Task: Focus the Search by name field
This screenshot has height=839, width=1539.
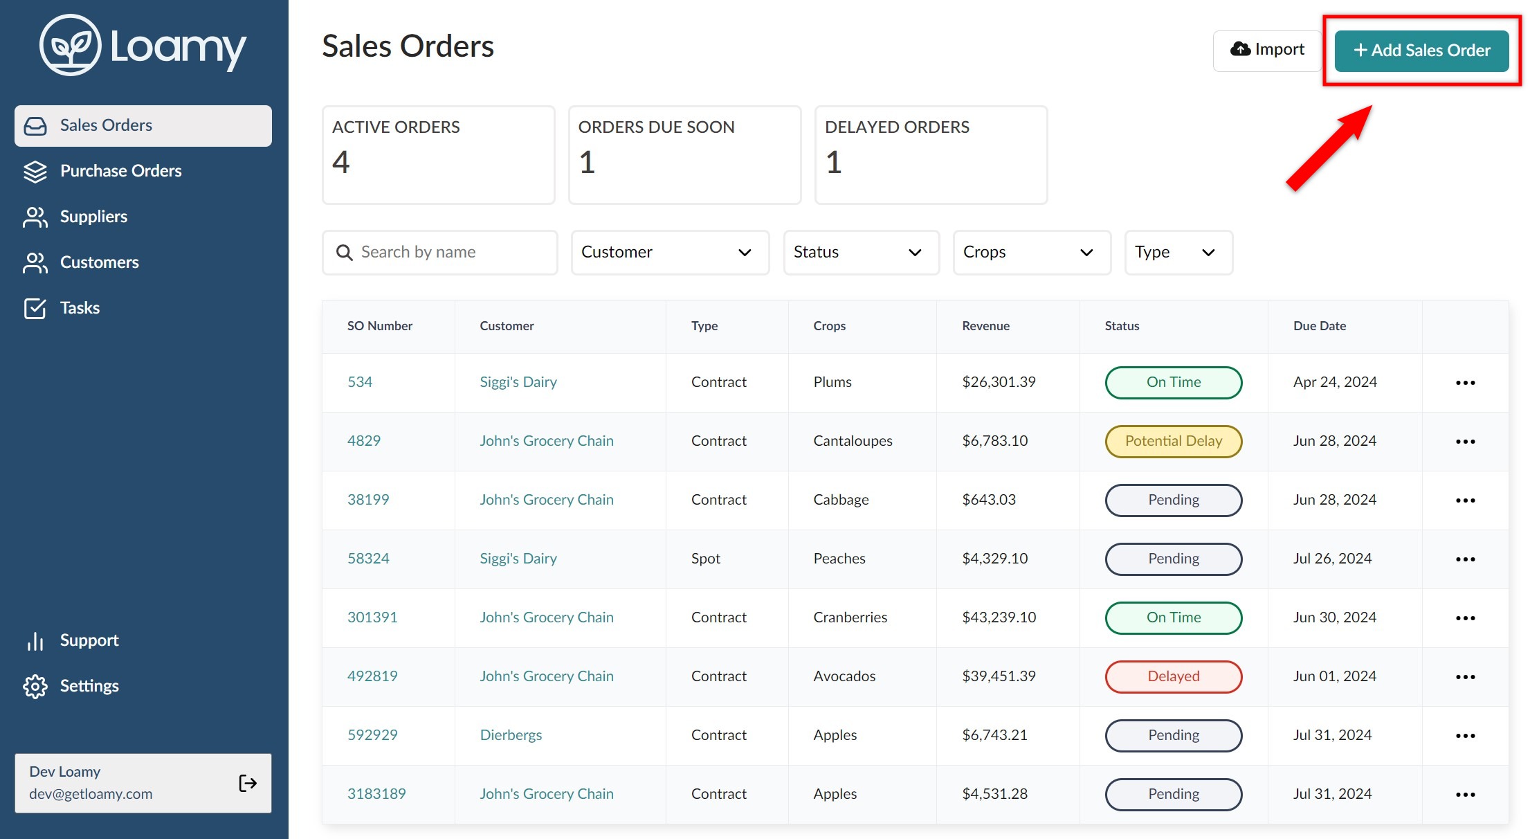Action: point(440,253)
